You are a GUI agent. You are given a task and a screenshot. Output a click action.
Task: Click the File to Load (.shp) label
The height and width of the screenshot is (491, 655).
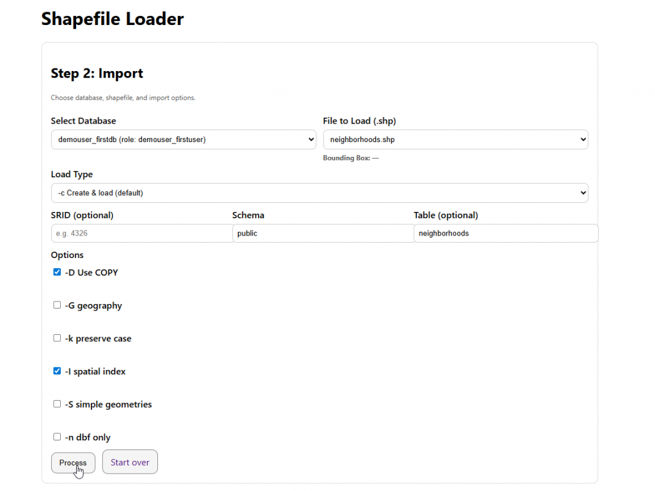click(x=359, y=121)
